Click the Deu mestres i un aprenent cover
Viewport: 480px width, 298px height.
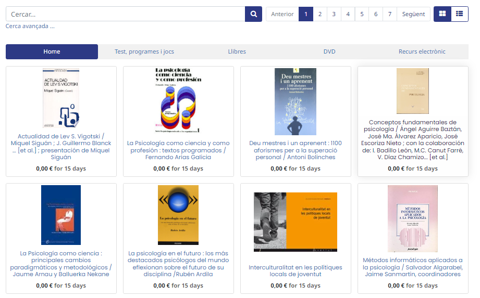click(x=296, y=101)
